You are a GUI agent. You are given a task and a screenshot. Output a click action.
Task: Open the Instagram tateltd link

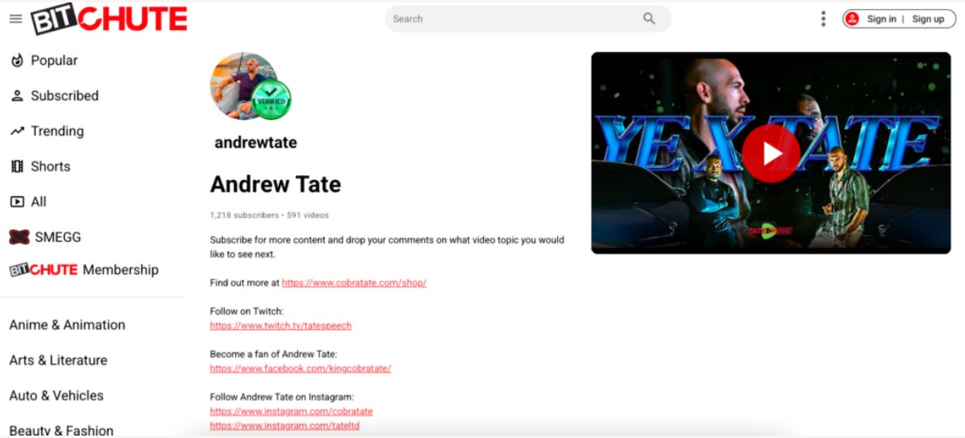pyautogui.click(x=285, y=426)
